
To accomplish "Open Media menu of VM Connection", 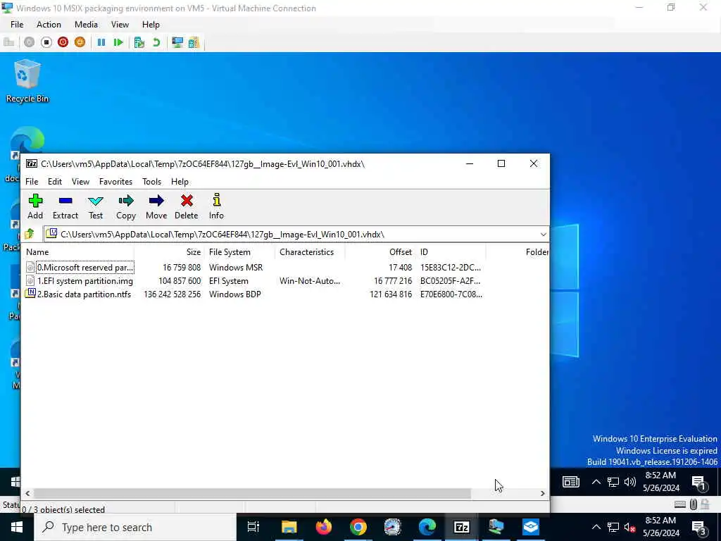I will (x=86, y=25).
